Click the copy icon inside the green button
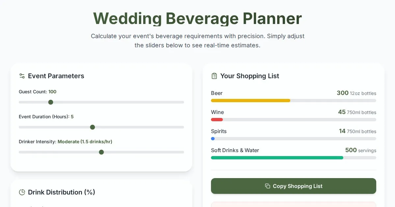 tap(268, 186)
